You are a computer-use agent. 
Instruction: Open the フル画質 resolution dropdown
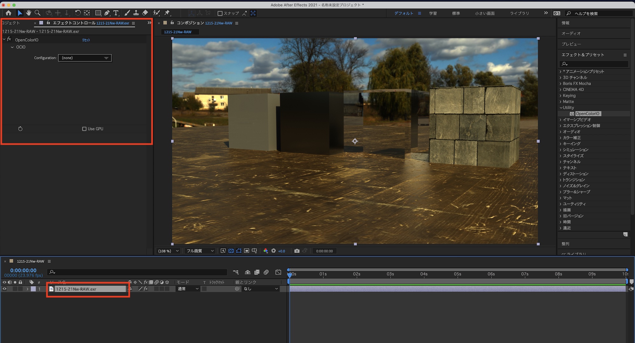pos(200,251)
